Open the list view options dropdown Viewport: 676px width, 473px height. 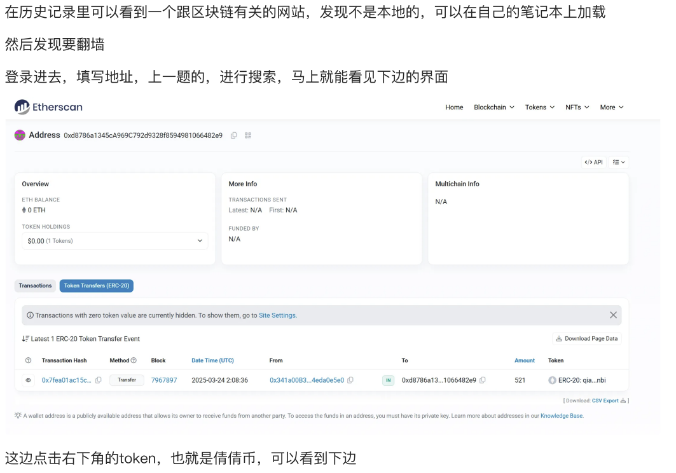(x=619, y=162)
